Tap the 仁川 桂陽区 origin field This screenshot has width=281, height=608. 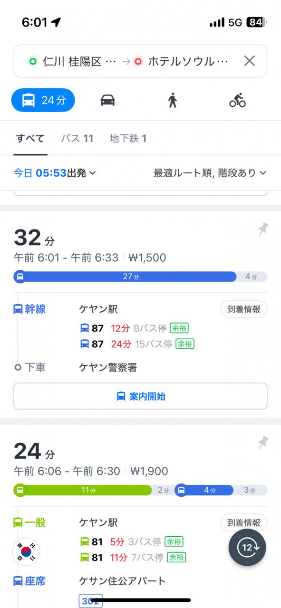coord(72,61)
